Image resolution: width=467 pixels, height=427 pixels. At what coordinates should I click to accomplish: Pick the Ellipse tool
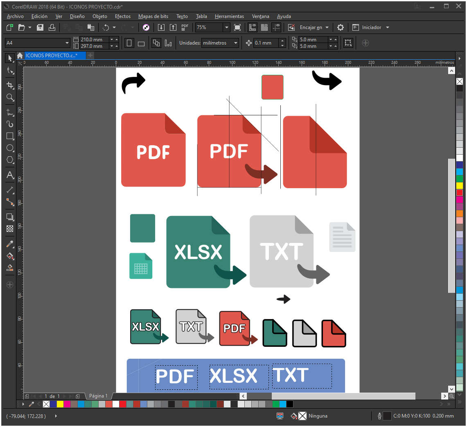pyautogui.click(x=10, y=148)
